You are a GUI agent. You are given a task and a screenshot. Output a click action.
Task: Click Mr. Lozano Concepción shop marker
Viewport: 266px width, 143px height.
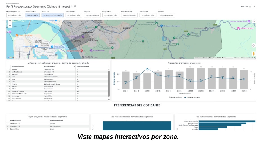click(x=162, y=26)
